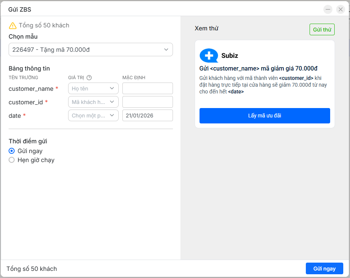The width and height of the screenshot is (350, 278).
Task: Click the chevron arrow in template selector
Action: pyautogui.click(x=166, y=50)
